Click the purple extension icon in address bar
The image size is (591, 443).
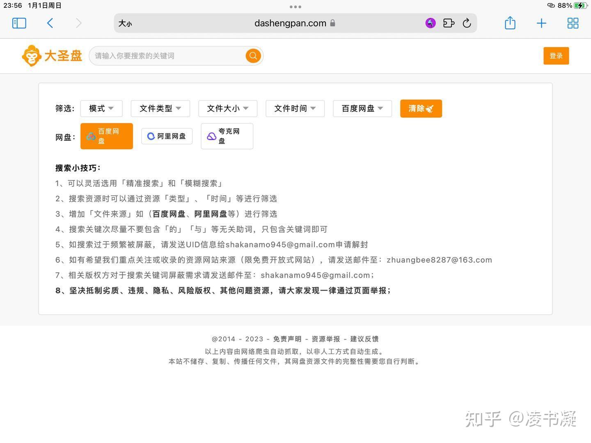430,23
